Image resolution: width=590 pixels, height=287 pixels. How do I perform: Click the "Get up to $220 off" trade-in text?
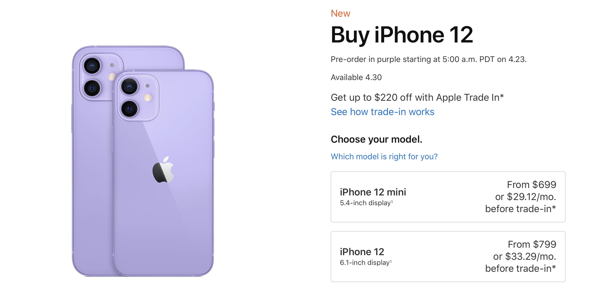[417, 98]
